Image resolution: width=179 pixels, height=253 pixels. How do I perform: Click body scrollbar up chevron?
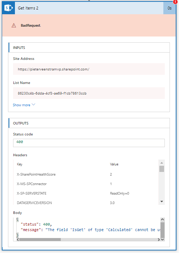point(162,219)
